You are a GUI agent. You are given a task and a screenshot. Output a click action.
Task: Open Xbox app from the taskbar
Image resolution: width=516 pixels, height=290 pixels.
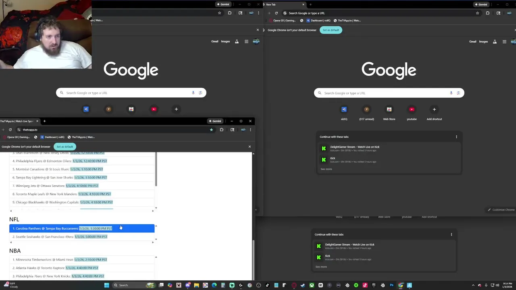pos(312,285)
